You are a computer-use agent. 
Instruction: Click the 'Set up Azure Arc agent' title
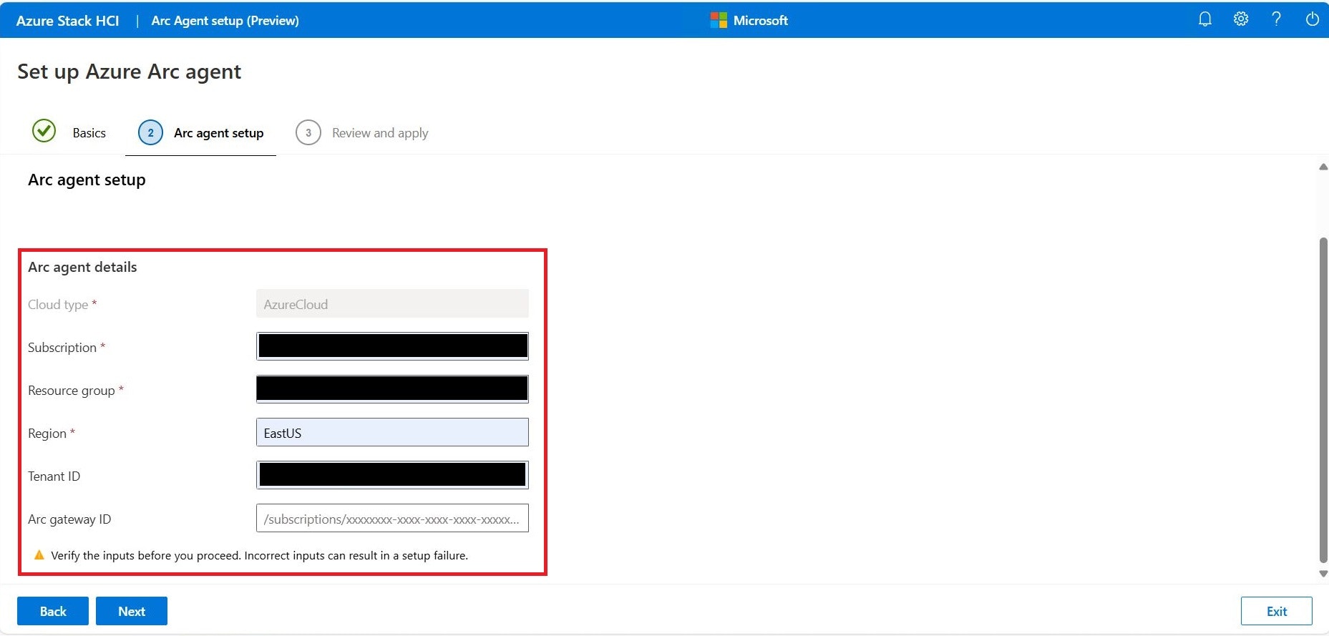129,72
